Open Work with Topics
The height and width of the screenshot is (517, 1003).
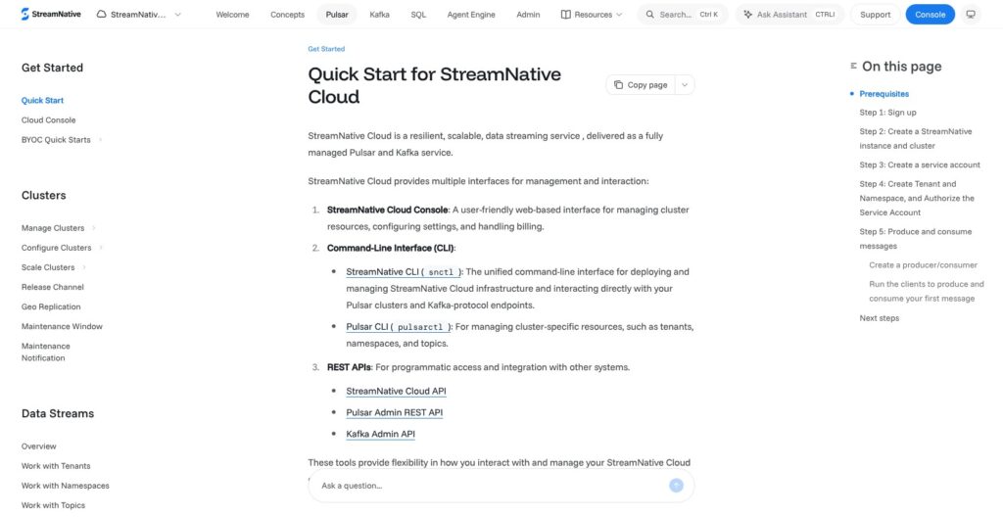(53, 505)
